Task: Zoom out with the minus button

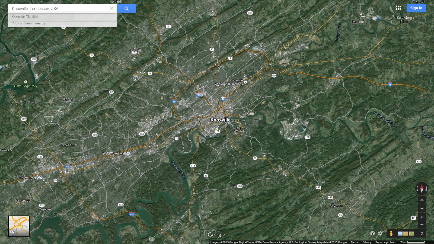Action: pyautogui.click(x=422, y=224)
